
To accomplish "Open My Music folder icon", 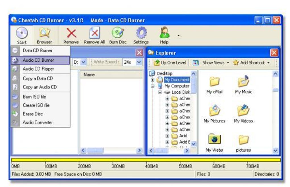I will [243, 85].
